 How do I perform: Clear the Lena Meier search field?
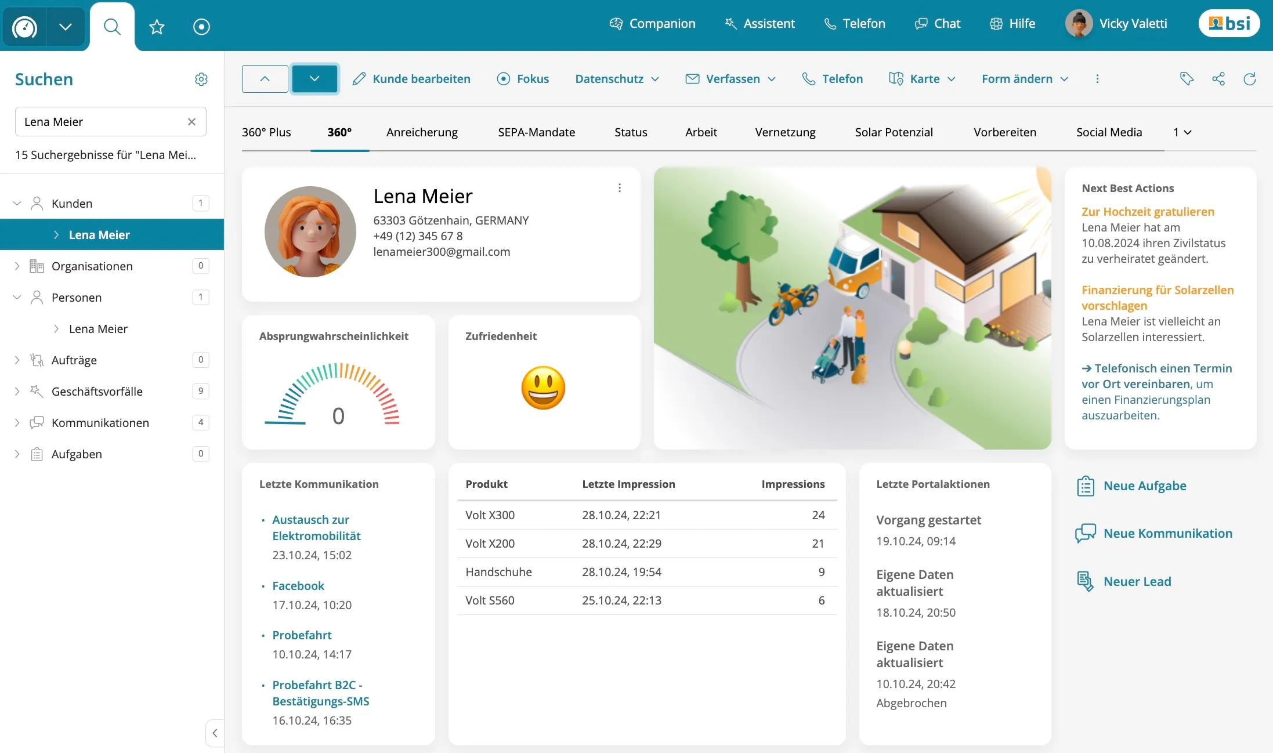coord(191,122)
